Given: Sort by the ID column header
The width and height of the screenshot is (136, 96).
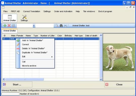Looking at the screenshot, I should click(x=6, y=36).
